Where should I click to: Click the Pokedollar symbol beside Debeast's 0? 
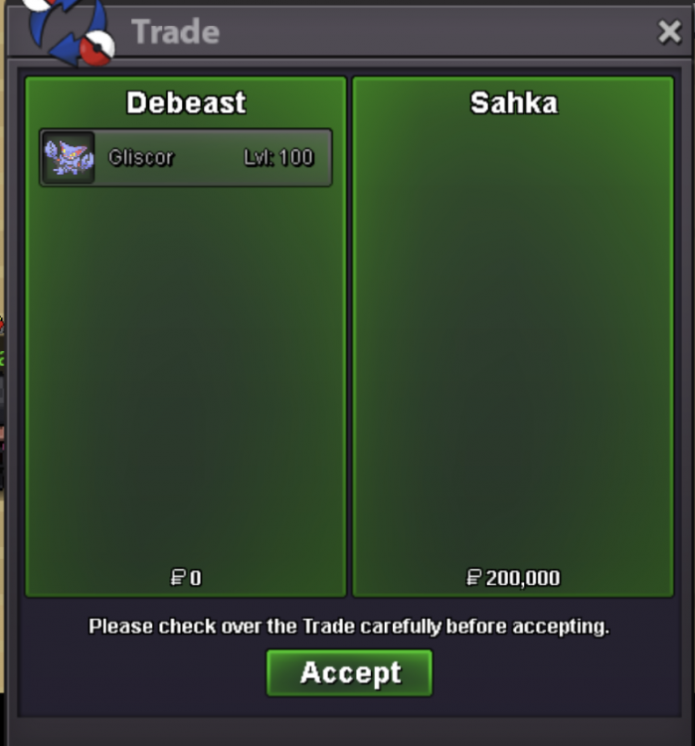(177, 578)
